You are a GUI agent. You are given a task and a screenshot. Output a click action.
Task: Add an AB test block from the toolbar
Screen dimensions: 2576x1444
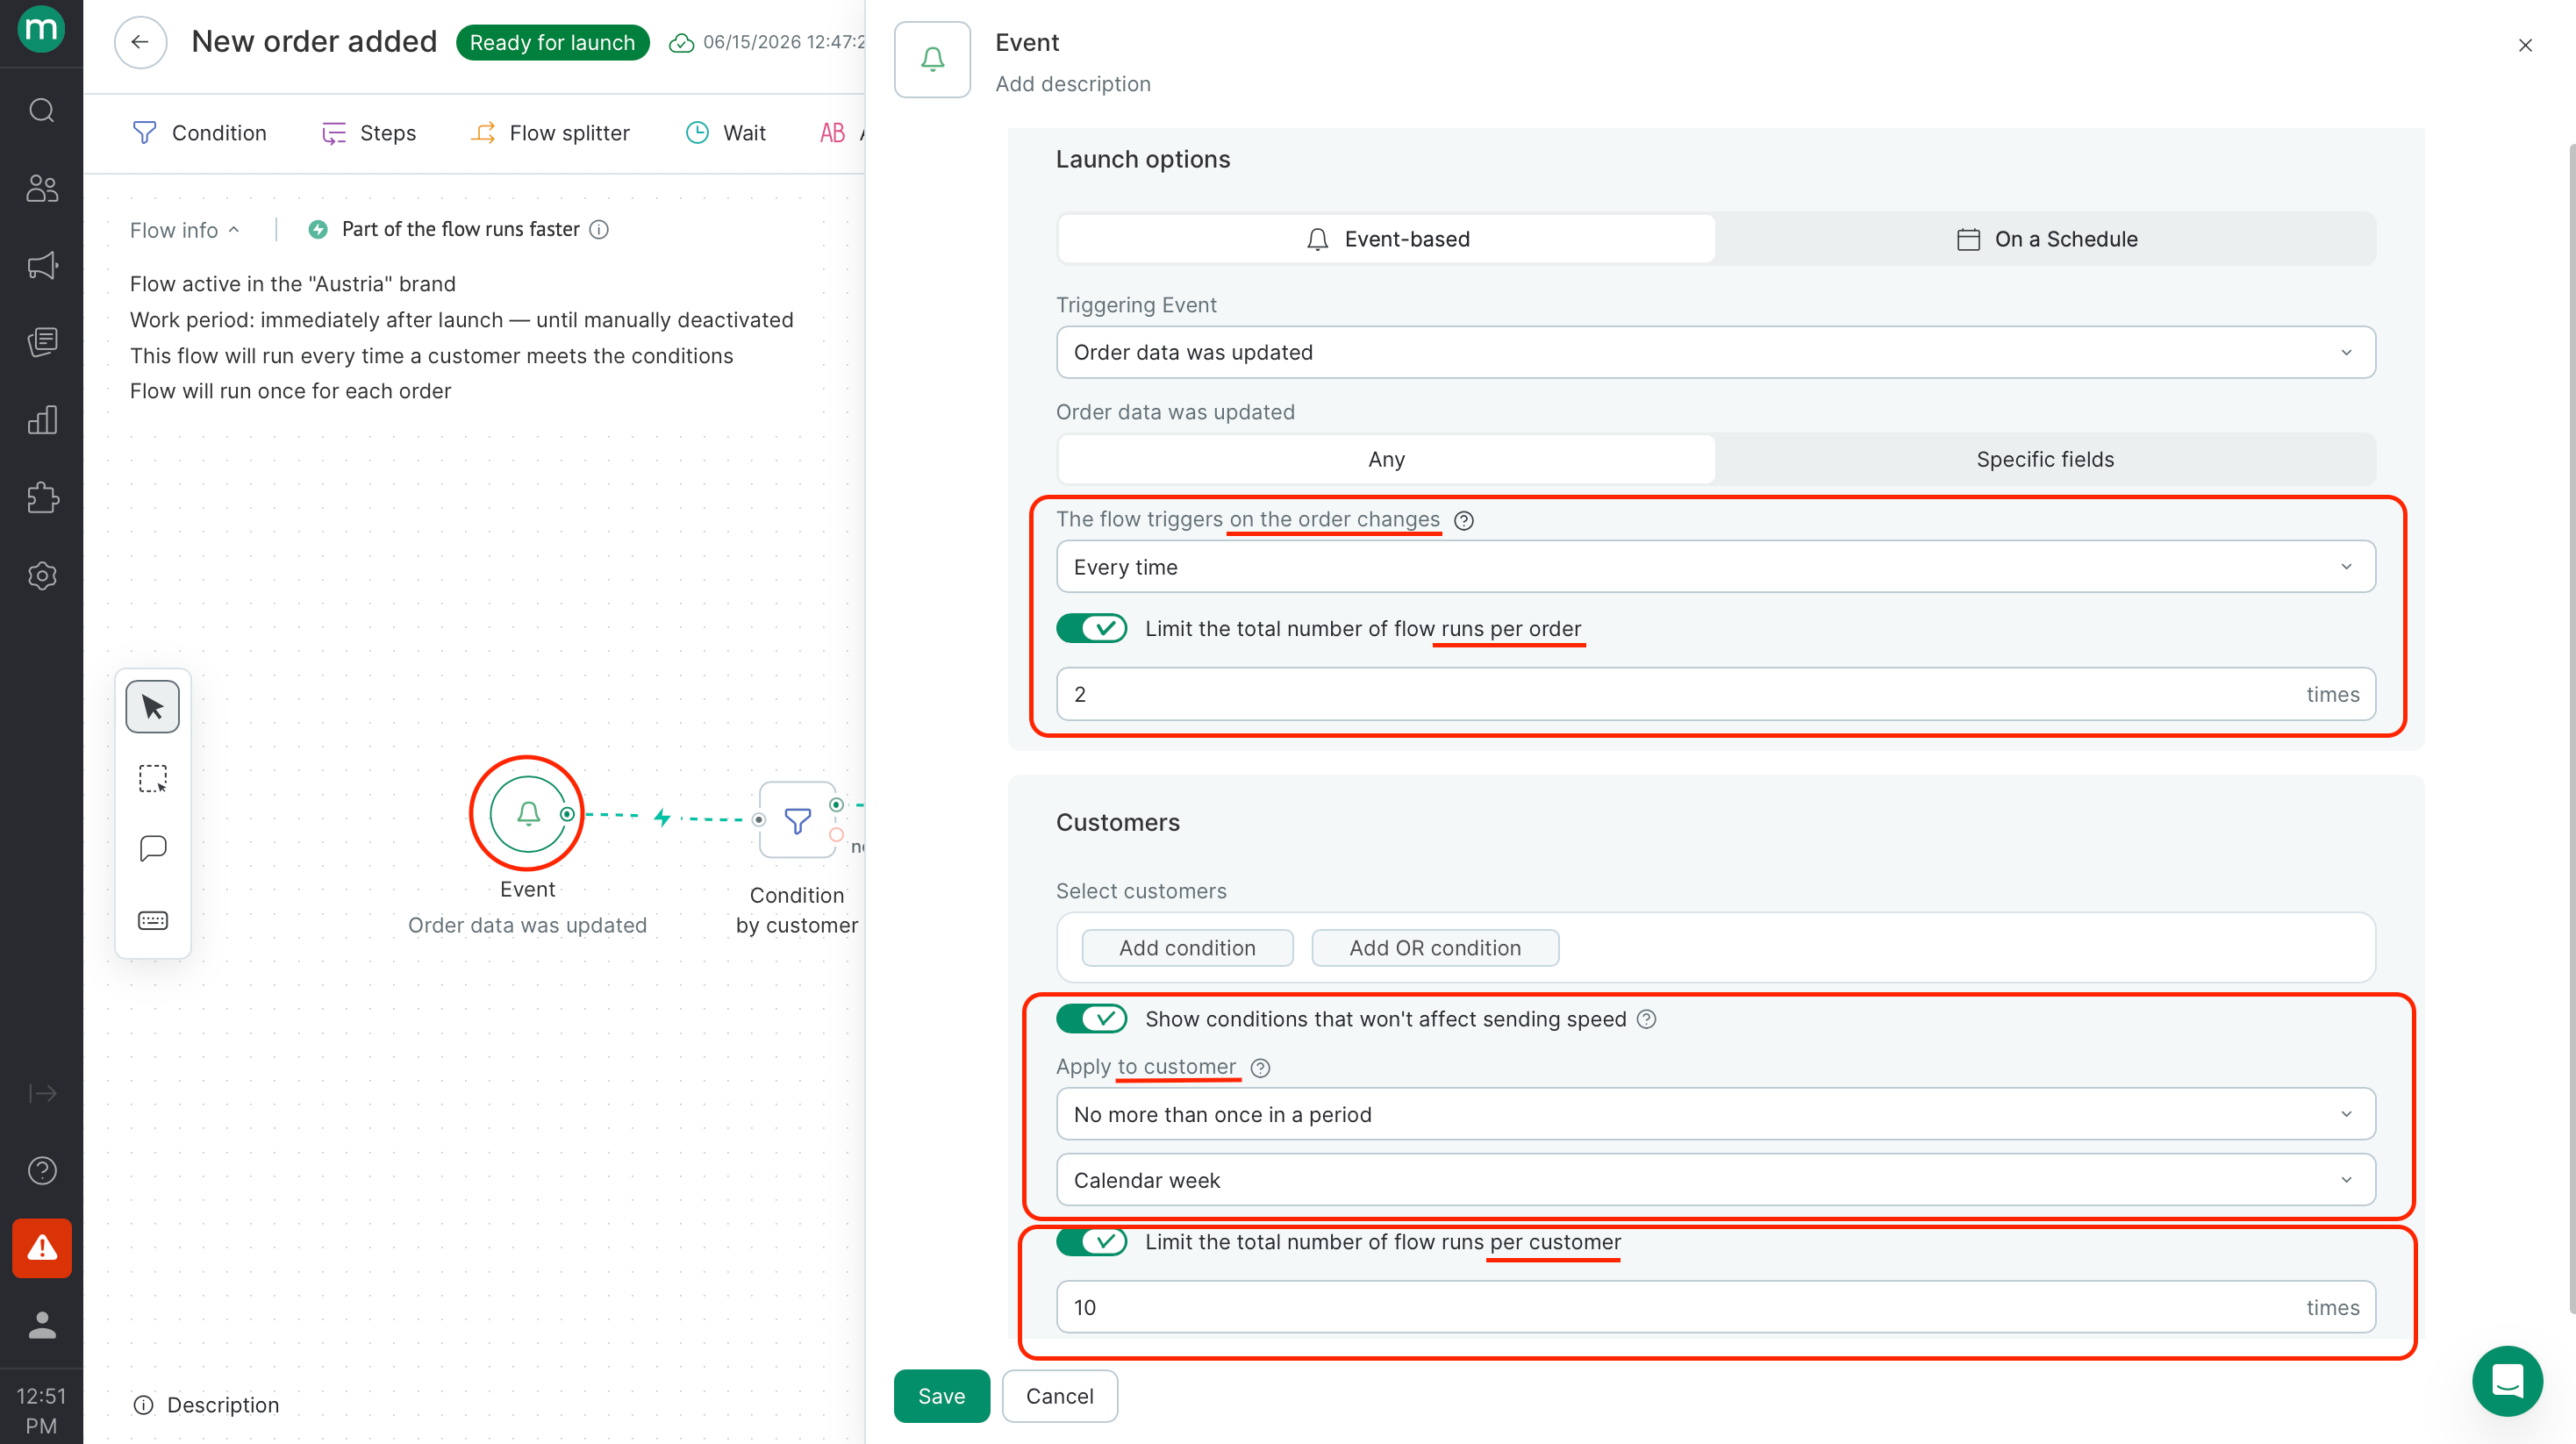pos(840,133)
